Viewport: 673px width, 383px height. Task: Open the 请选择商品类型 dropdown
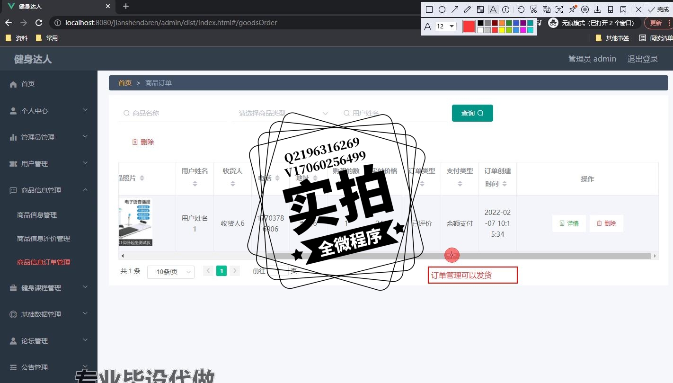tap(283, 113)
